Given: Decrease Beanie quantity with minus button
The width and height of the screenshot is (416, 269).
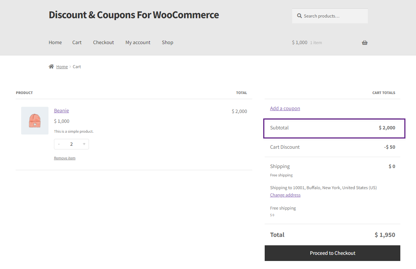Looking at the screenshot, I should point(59,144).
